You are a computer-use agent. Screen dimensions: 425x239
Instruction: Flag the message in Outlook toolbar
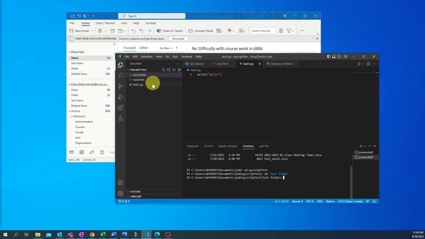pyautogui.click(x=230, y=31)
